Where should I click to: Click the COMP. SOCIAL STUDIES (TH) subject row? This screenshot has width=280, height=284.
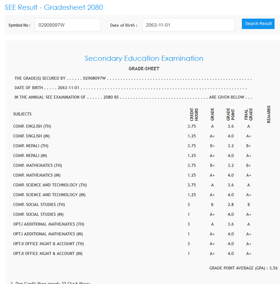point(39,205)
